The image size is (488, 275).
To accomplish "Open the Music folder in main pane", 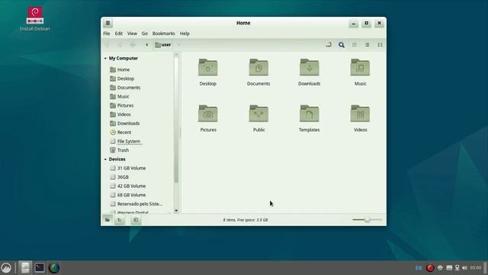I will [360, 72].
